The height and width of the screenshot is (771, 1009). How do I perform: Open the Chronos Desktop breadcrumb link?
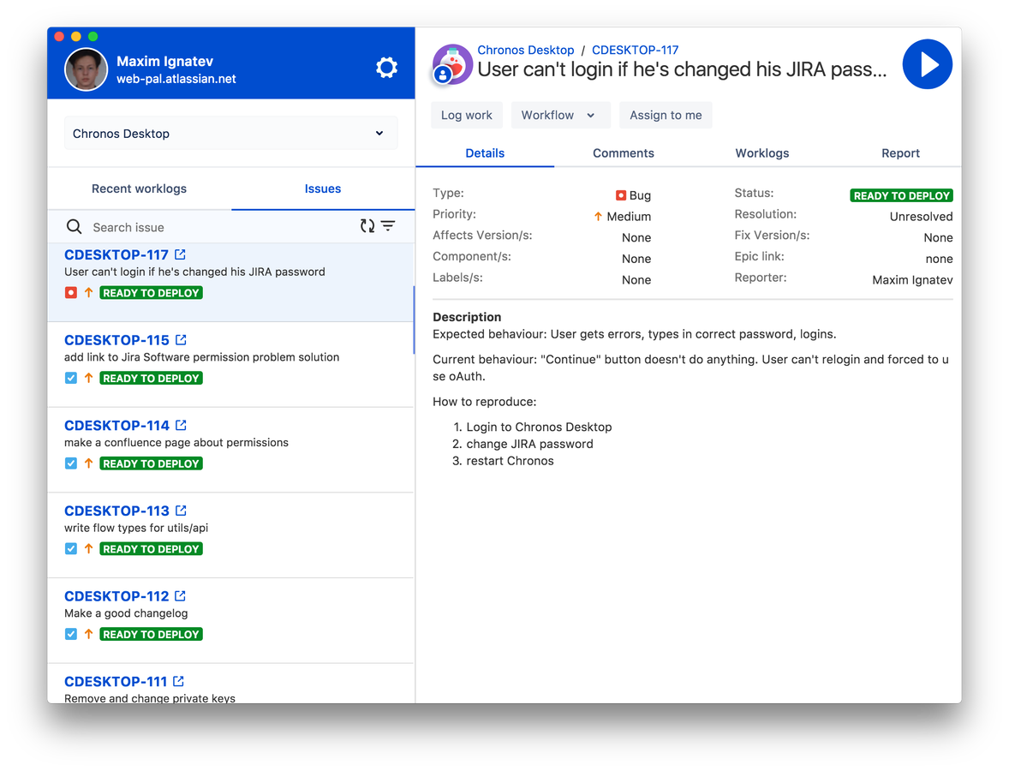click(x=526, y=50)
